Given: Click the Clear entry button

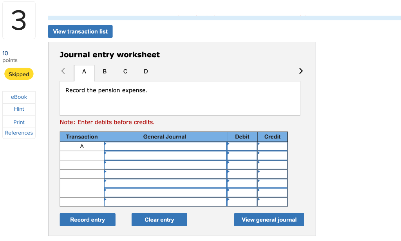Looking at the screenshot, I should (x=159, y=220).
